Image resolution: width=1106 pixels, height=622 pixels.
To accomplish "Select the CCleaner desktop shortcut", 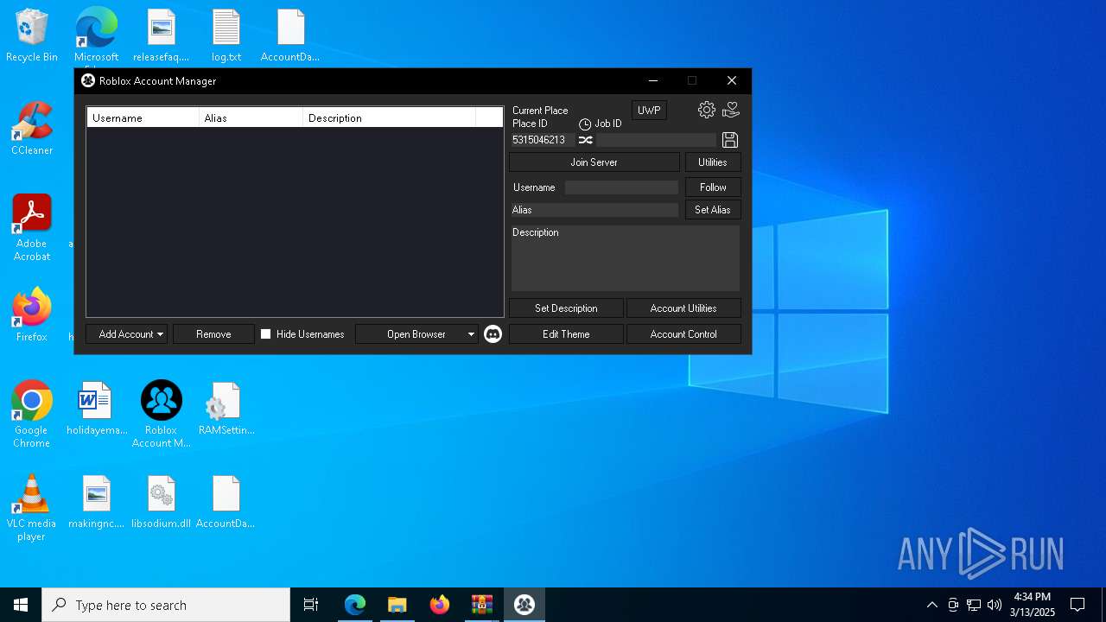I will pos(32,130).
